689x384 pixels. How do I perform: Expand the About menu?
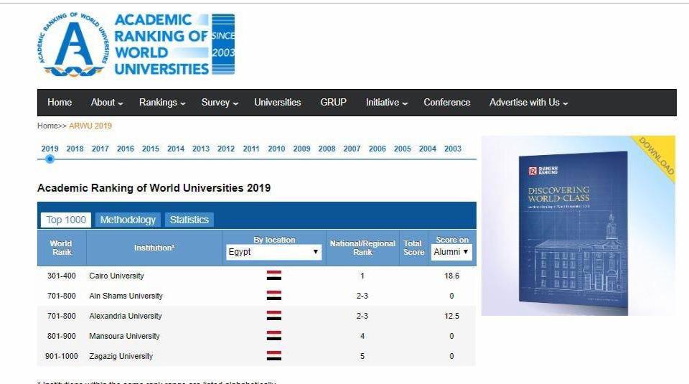[x=107, y=103]
